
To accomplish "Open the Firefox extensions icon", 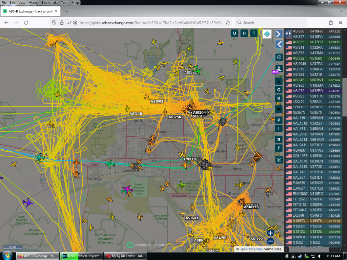I will (331, 23).
